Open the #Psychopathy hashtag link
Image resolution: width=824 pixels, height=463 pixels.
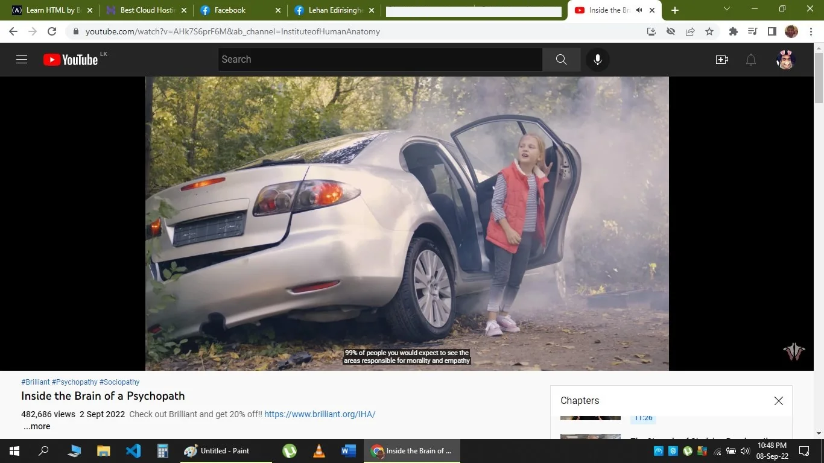click(75, 382)
